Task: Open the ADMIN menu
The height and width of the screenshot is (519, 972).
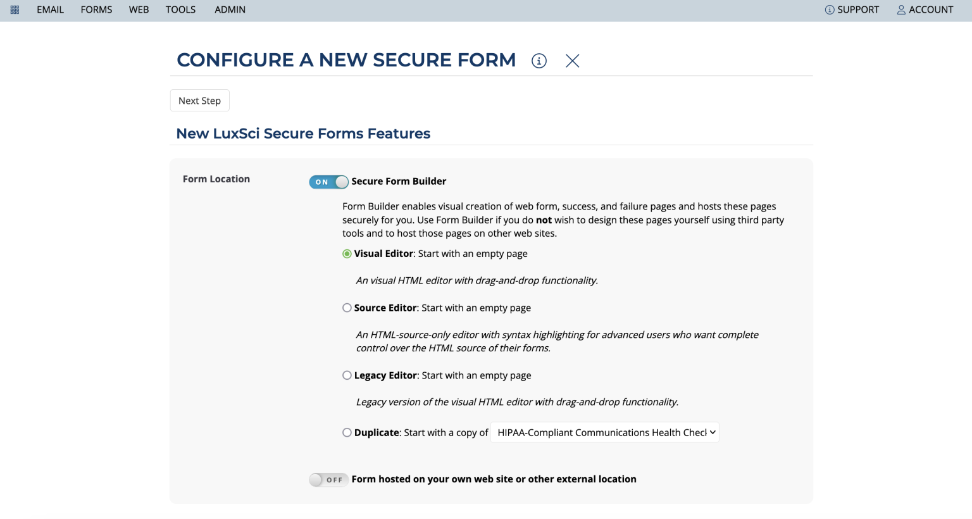Action: pyautogui.click(x=229, y=9)
